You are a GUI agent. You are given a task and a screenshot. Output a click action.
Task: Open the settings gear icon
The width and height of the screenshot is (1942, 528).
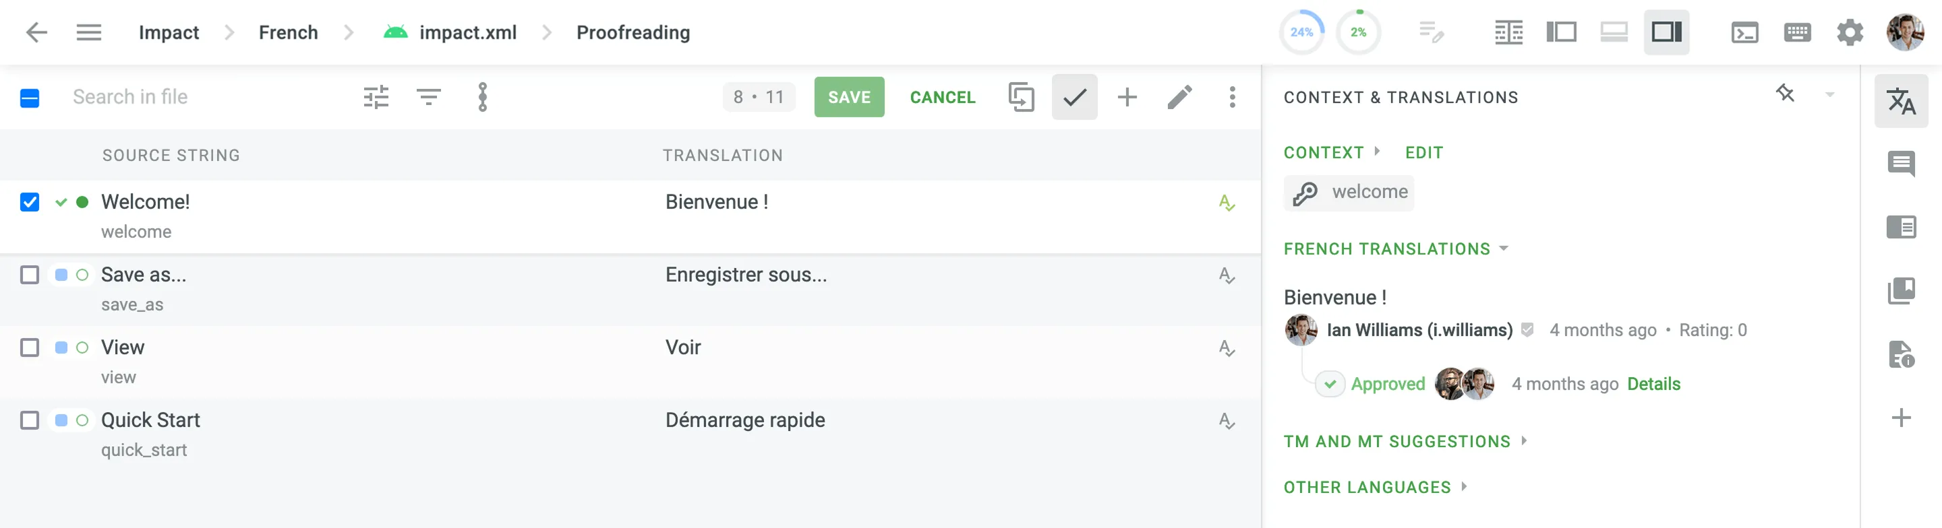point(1849,32)
